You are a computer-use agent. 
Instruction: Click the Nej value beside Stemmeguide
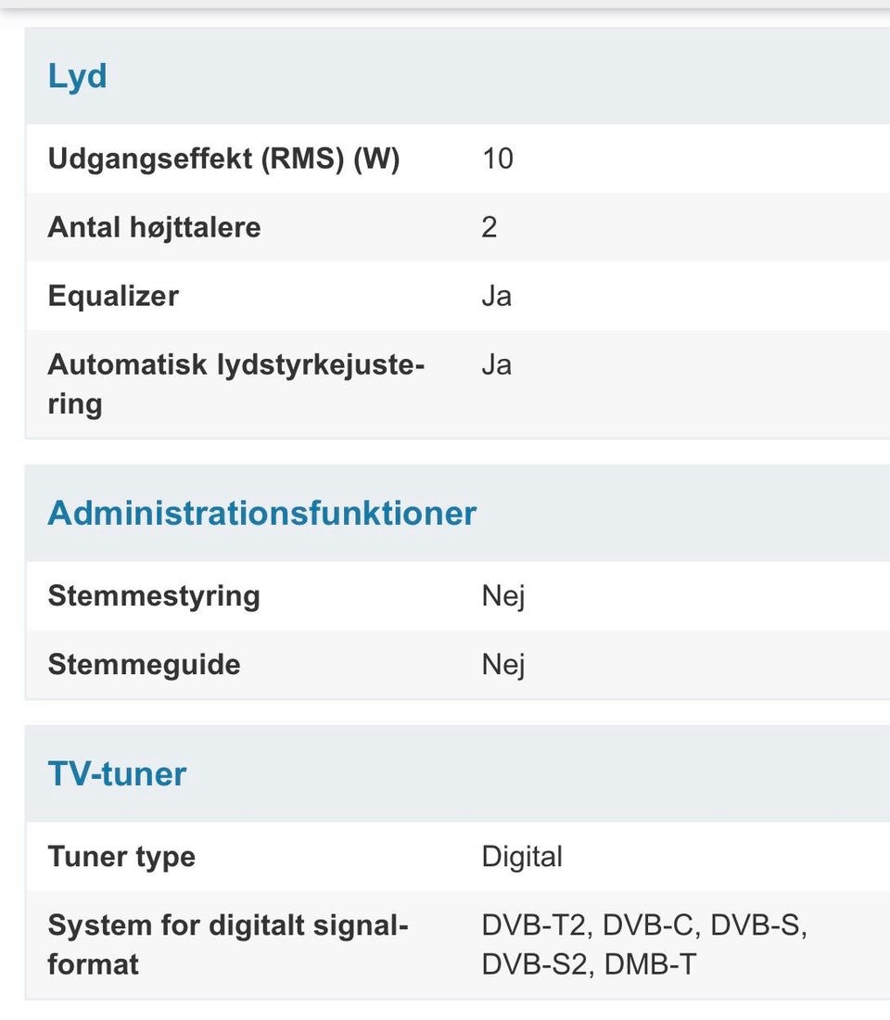[503, 664]
